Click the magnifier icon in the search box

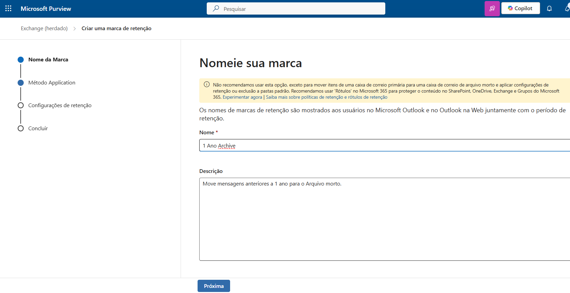click(x=216, y=8)
